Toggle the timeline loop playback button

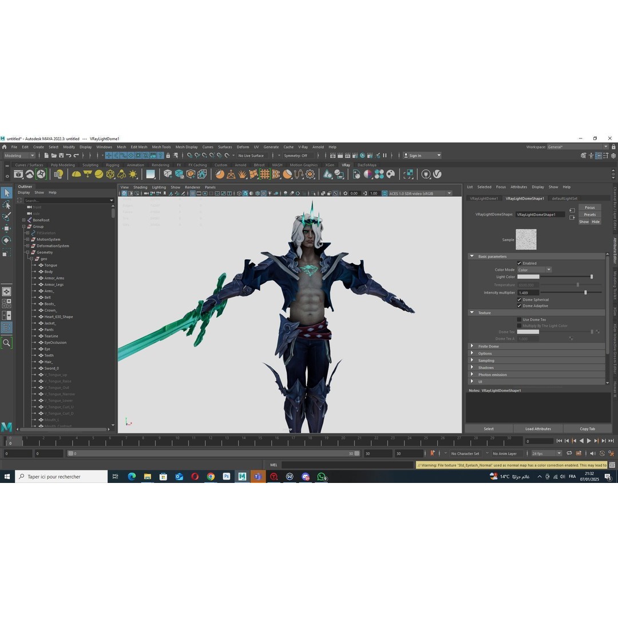(569, 454)
